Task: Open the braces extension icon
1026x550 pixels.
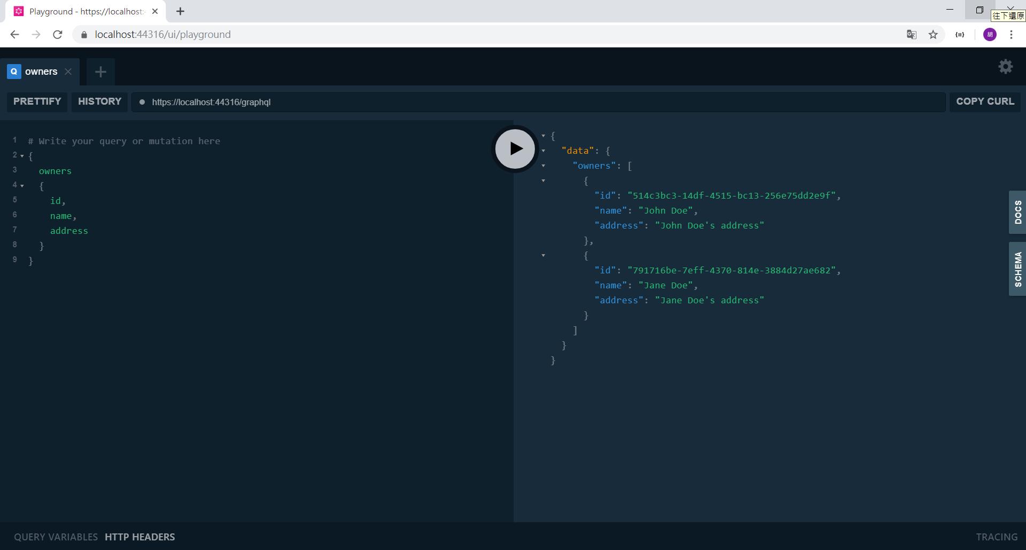Action: (960, 34)
